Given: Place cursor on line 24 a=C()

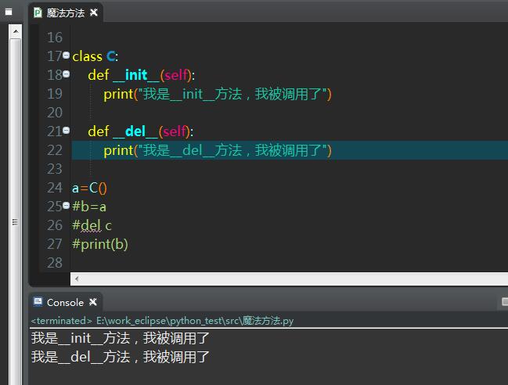Looking at the screenshot, I should (89, 188).
